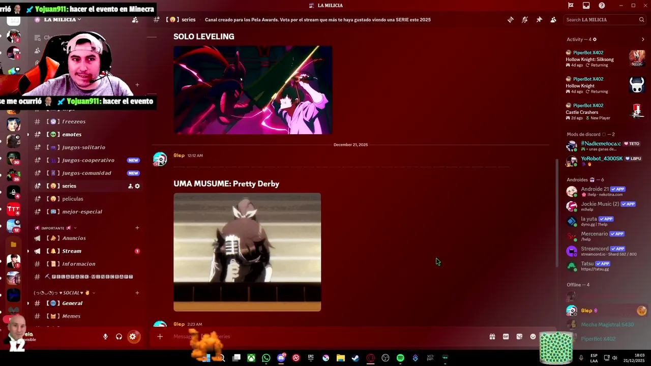Add channel to SOCIAL category
This screenshot has height=366, width=651.
click(137, 293)
